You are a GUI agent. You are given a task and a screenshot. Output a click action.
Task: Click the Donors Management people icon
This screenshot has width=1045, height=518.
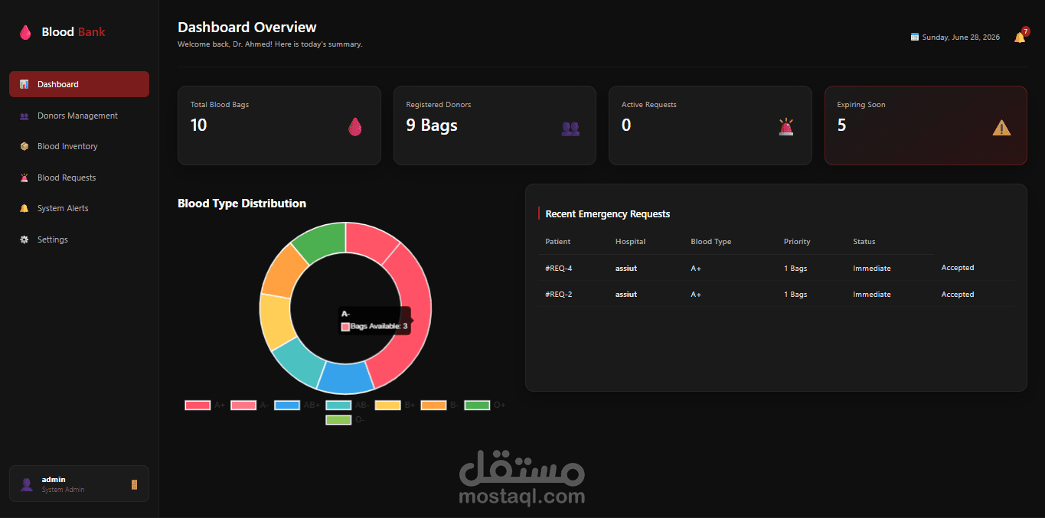coord(24,116)
